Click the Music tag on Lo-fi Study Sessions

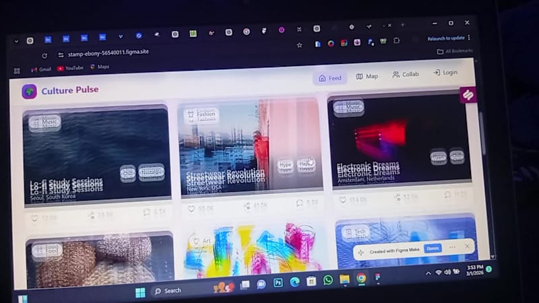(x=45, y=122)
